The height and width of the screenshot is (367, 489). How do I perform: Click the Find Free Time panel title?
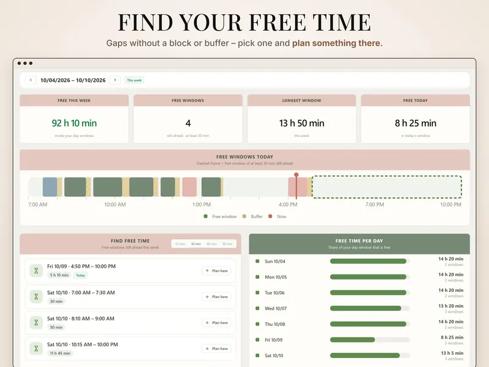(x=130, y=241)
